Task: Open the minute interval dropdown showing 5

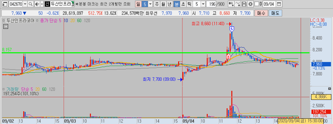Action: pyautogui.click(x=203, y=4)
